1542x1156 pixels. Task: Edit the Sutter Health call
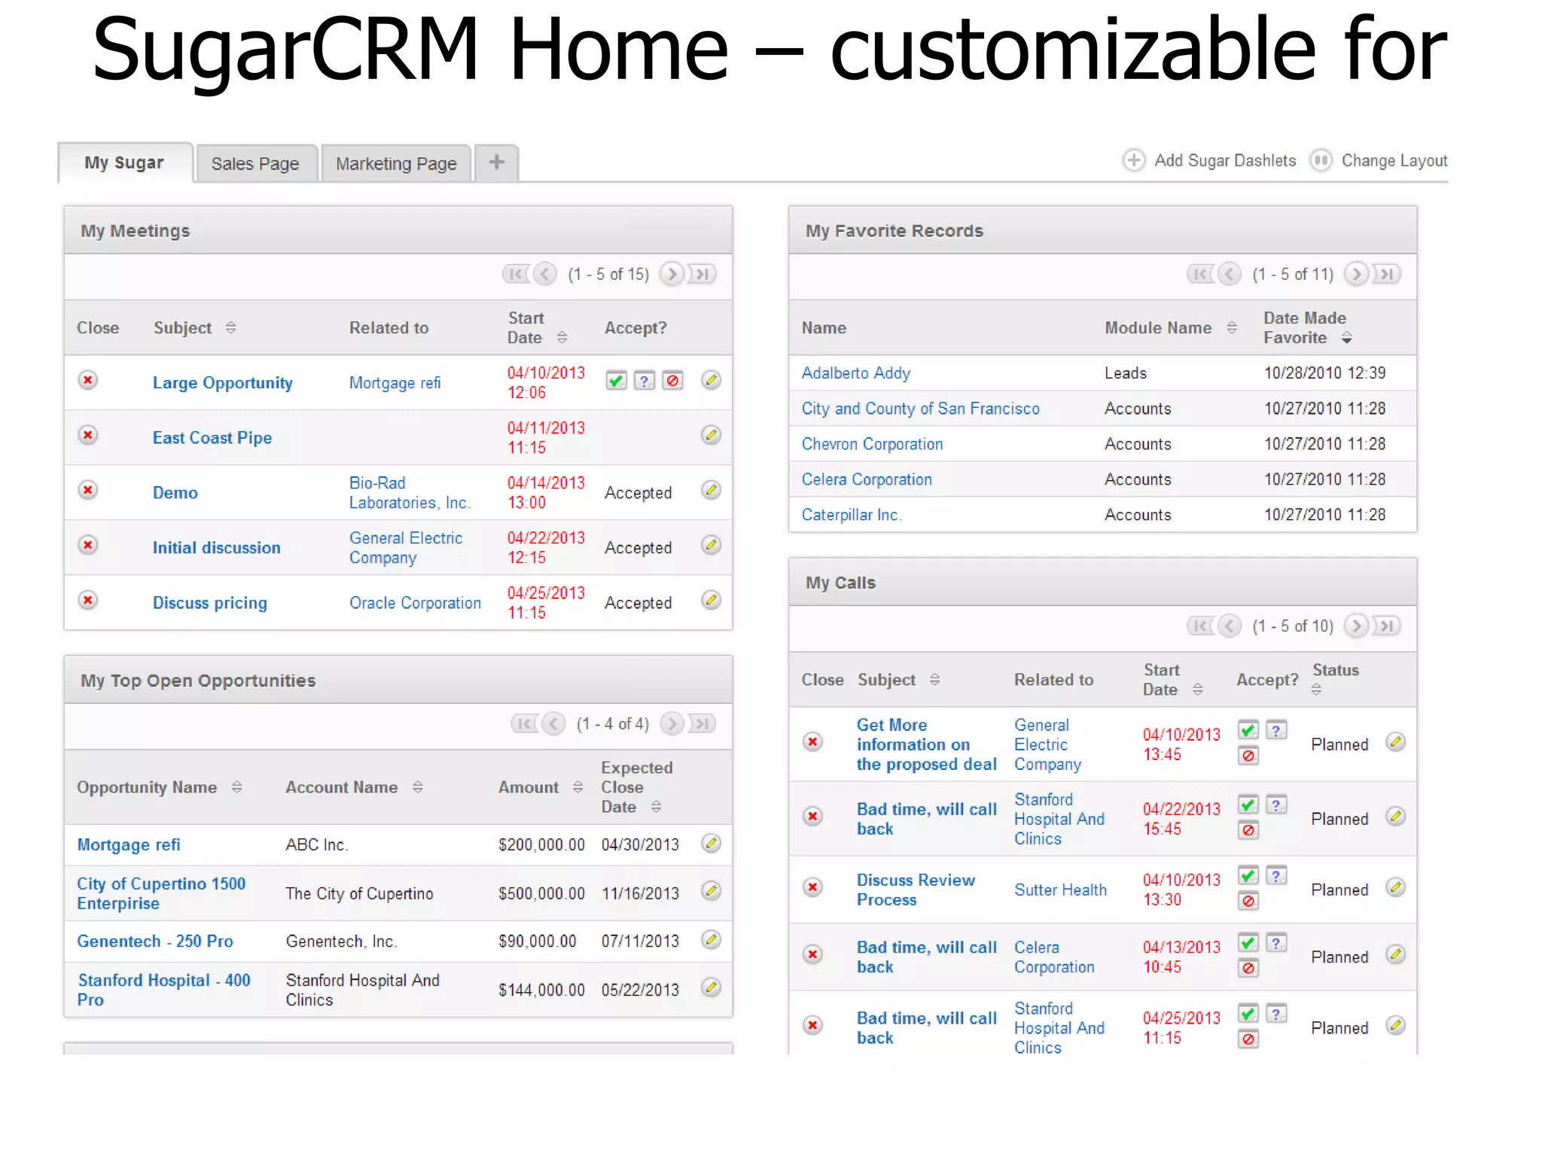pyautogui.click(x=1396, y=887)
